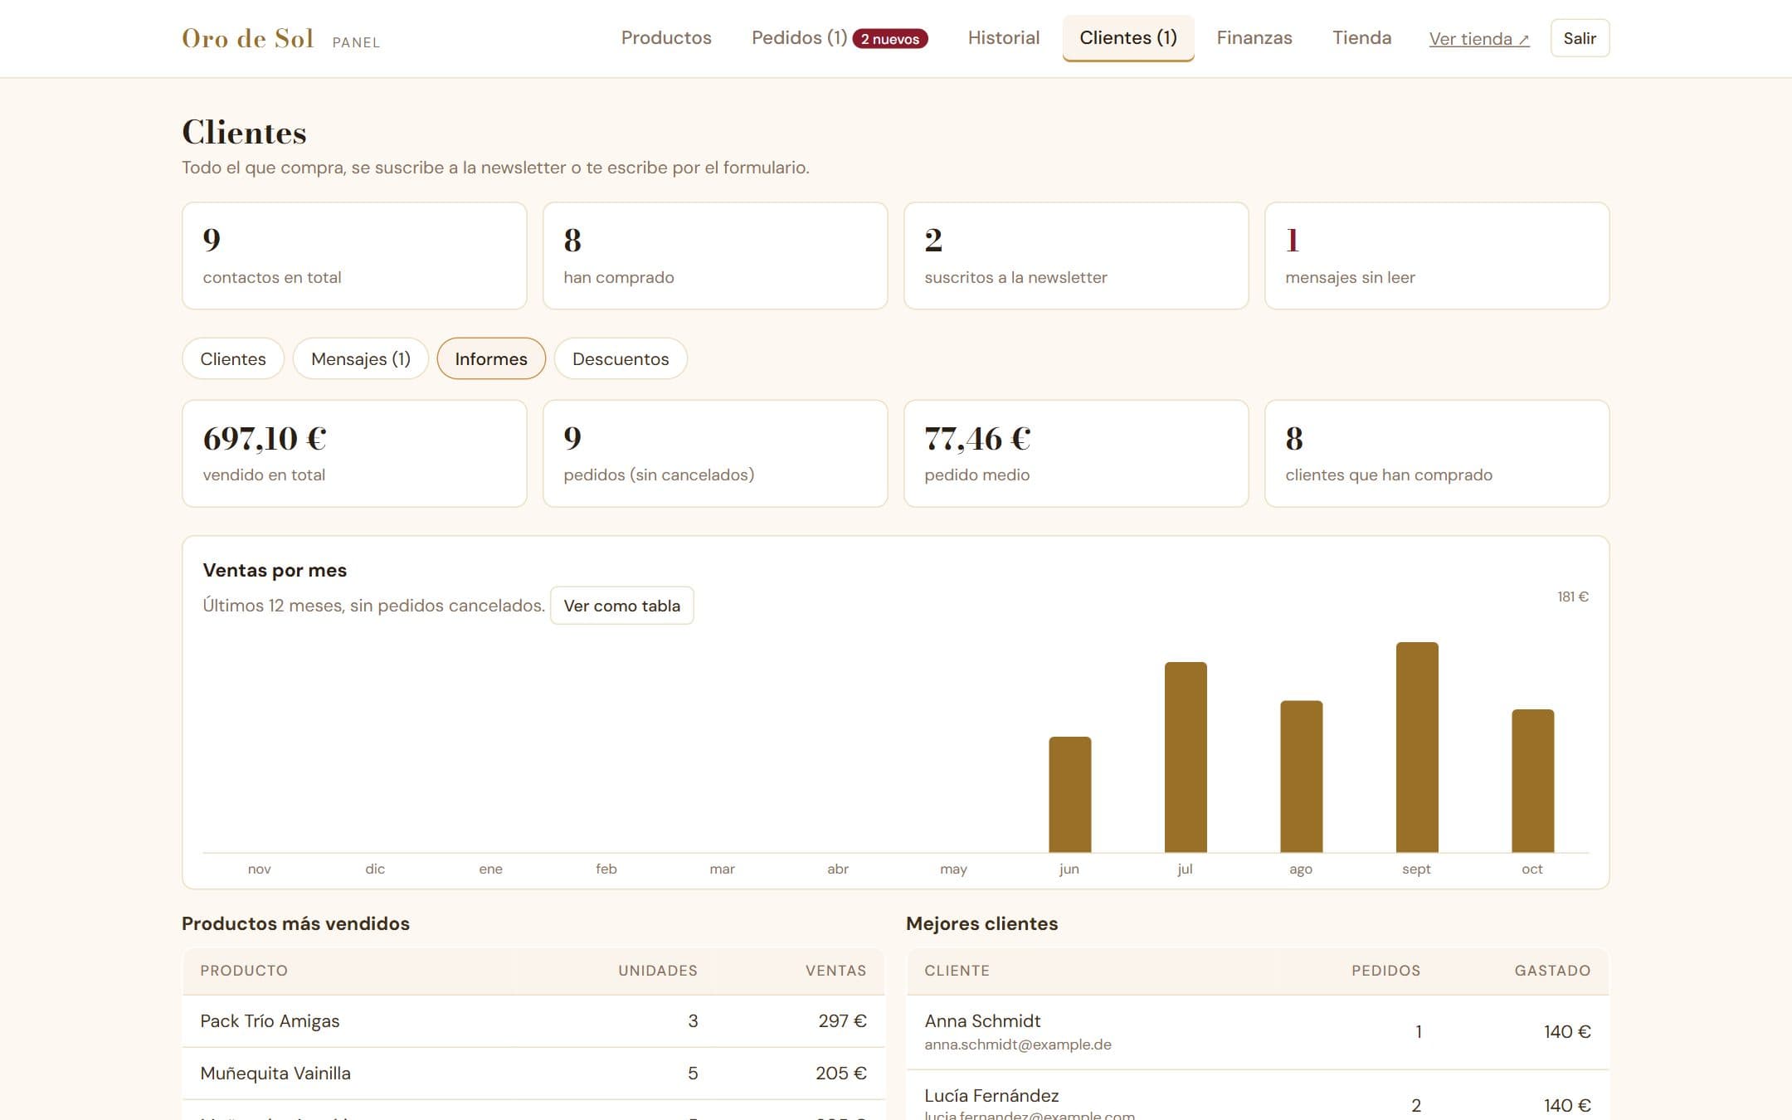Click the 'suscritos a la newsletter' card
1792x1120 pixels.
pos(1076,256)
